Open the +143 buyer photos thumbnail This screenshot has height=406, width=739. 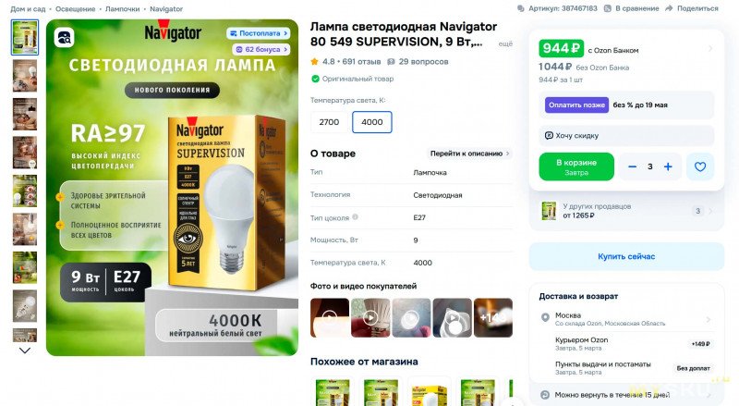pos(493,318)
